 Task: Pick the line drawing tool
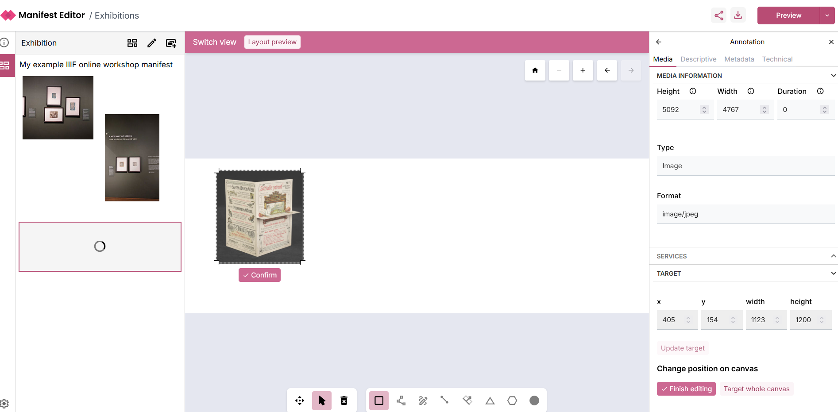pyautogui.click(x=445, y=400)
